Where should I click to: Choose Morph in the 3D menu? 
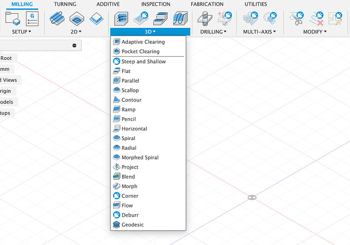tap(148, 186)
